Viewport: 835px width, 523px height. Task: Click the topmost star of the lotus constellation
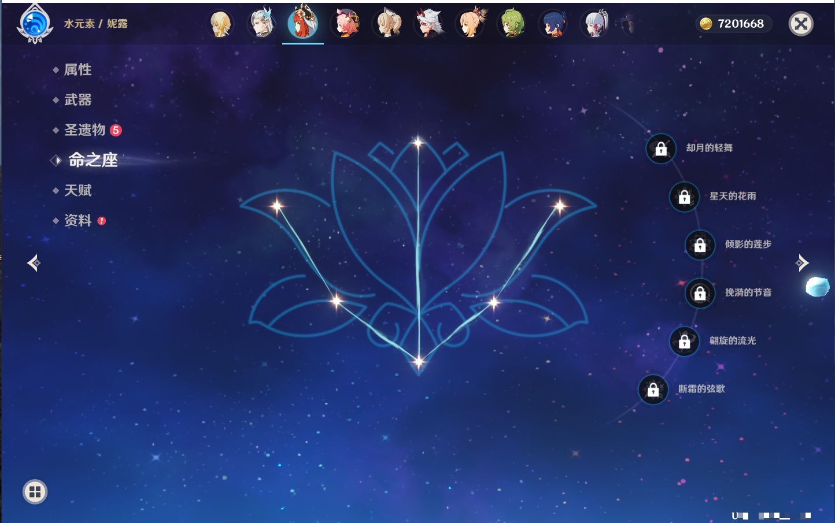point(417,142)
